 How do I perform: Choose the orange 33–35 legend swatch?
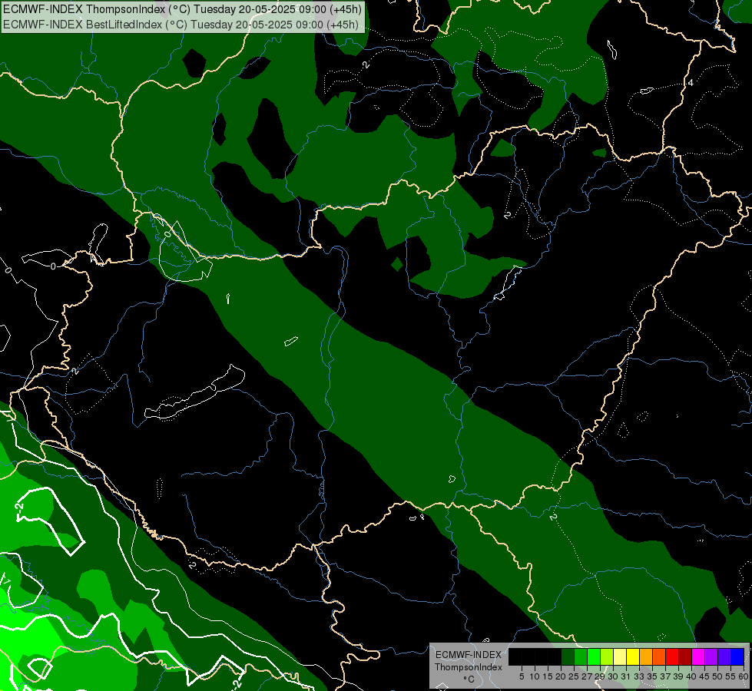646,656
